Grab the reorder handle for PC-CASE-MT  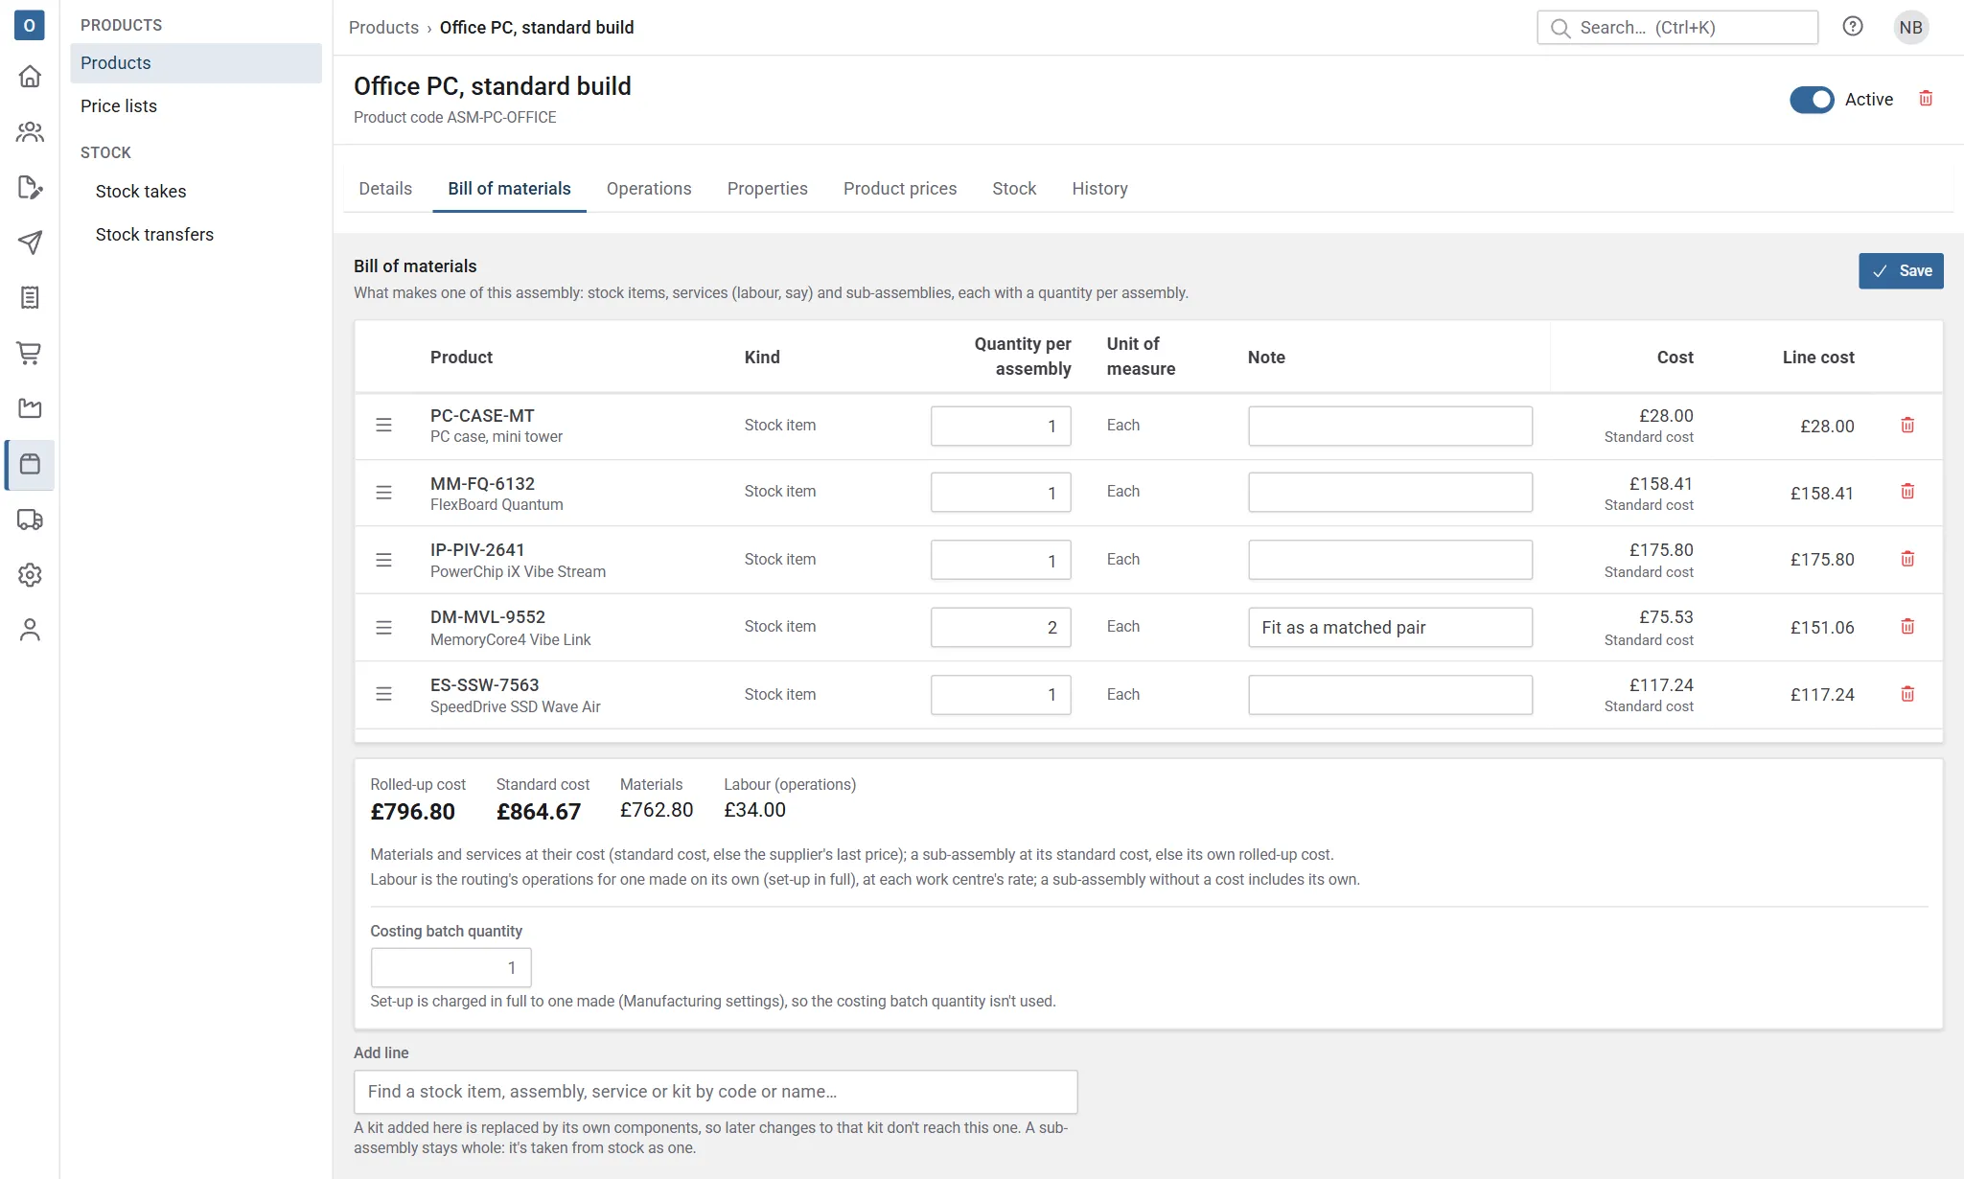[383, 425]
